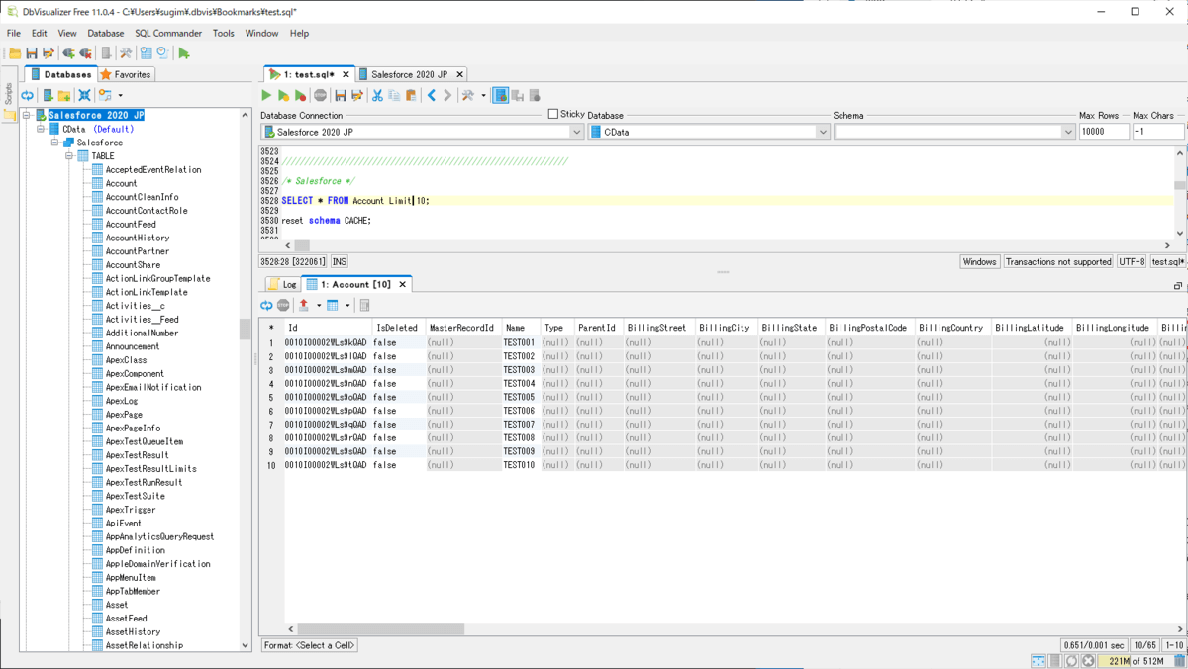The height and width of the screenshot is (669, 1188).
Task: Open the SQL Commander menu
Action: coord(168,33)
